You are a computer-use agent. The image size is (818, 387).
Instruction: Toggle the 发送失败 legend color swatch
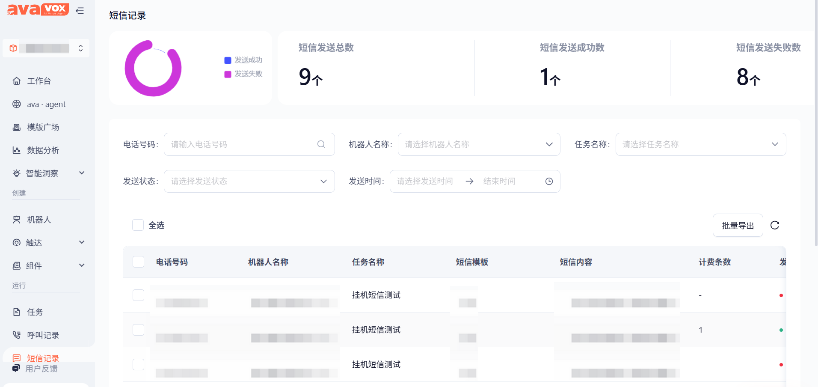[228, 74]
